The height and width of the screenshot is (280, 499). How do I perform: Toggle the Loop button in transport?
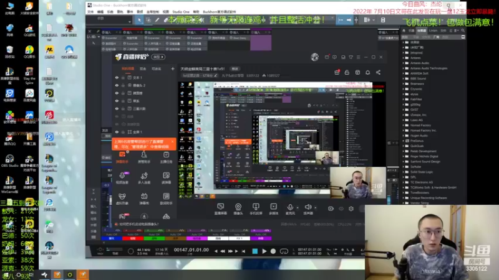[x=284, y=251]
